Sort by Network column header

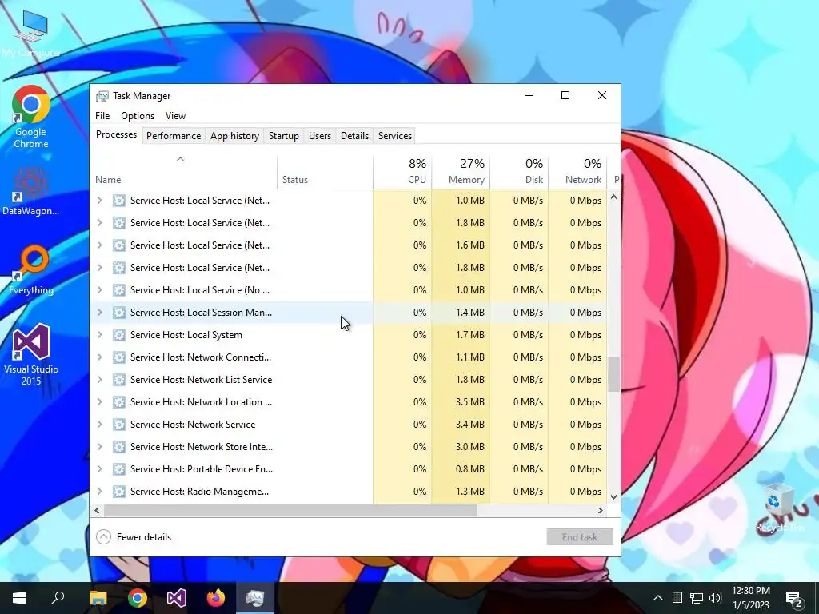point(577,172)
